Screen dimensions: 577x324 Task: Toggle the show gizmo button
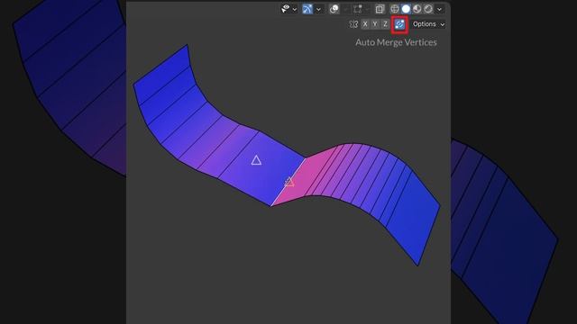click(307, 9)
